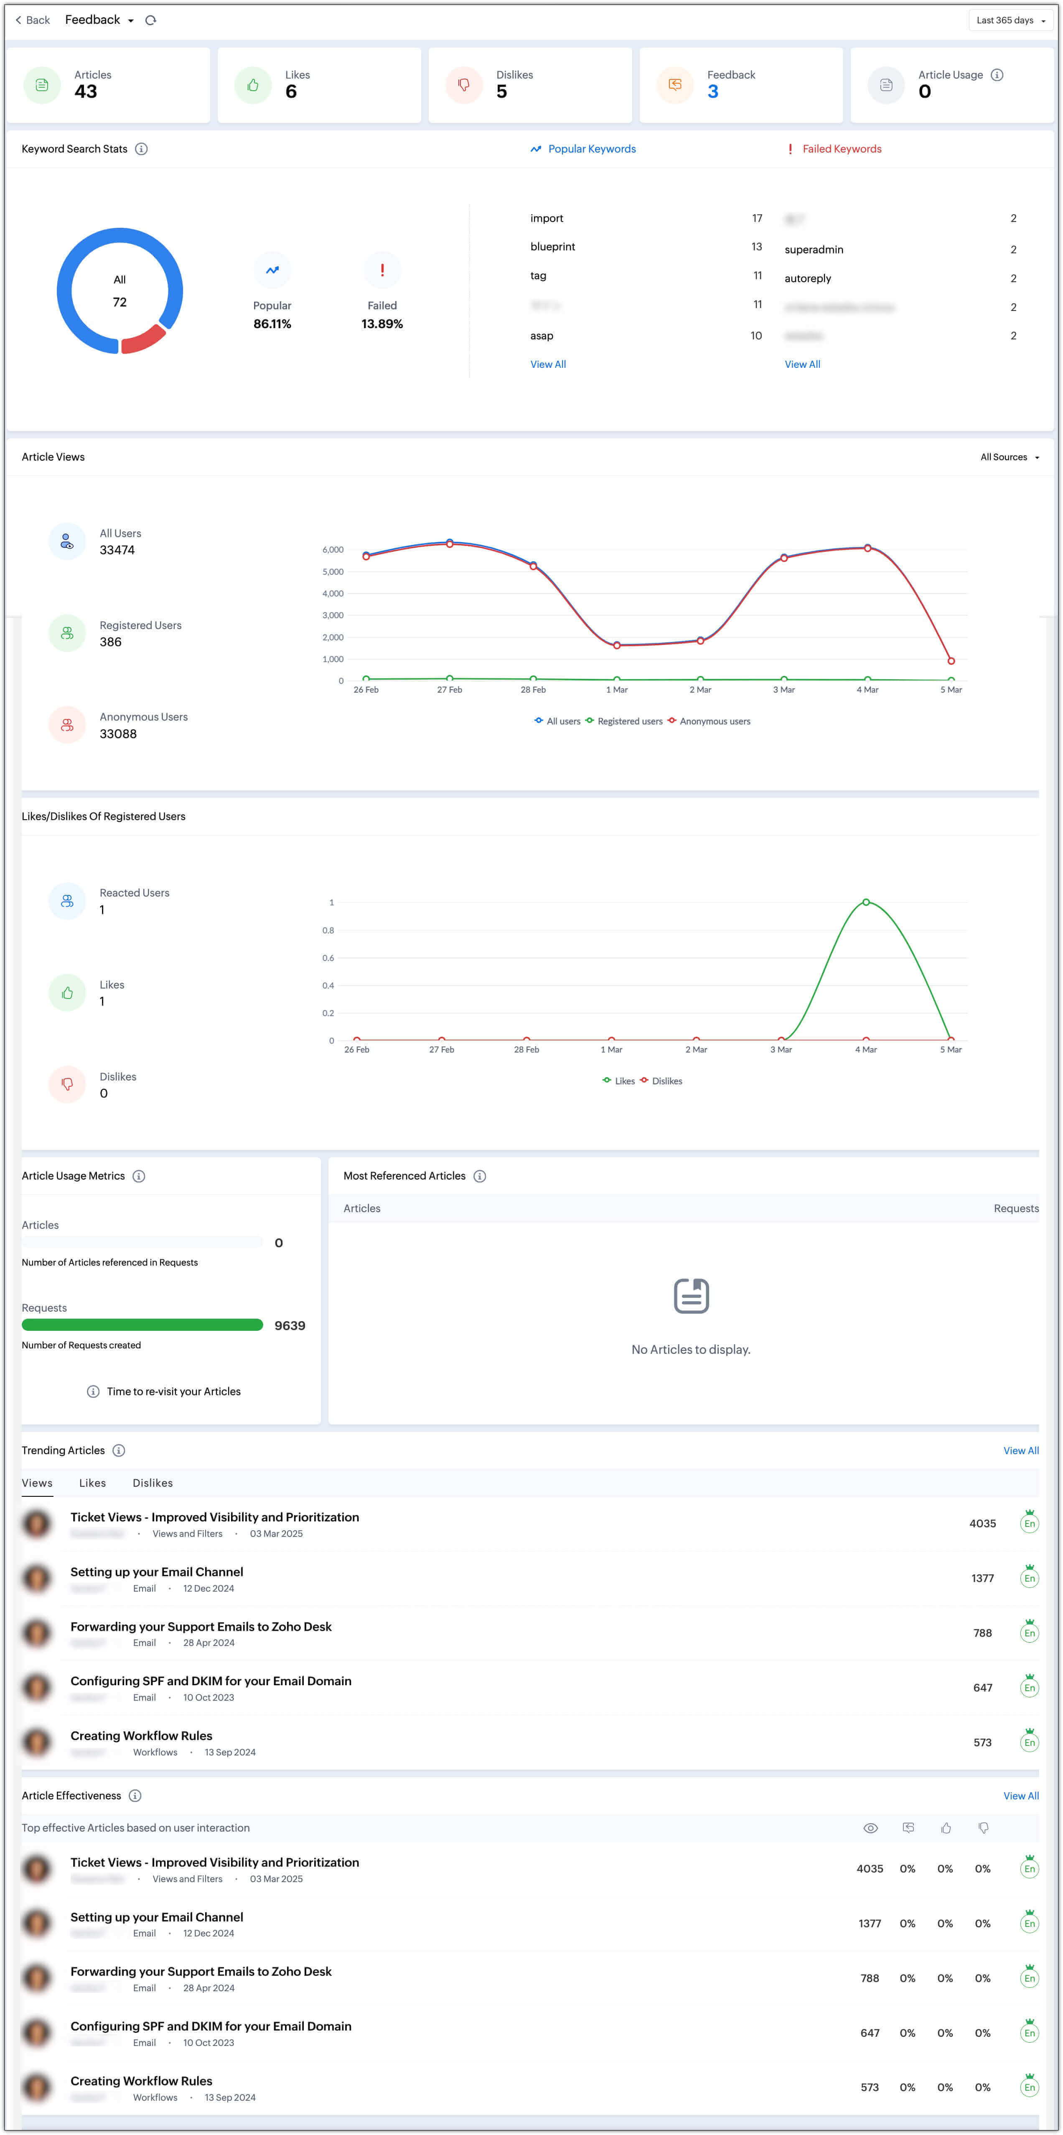View all Trending Articles
This screenshot has height=2135, width=1063.
1021,1450
